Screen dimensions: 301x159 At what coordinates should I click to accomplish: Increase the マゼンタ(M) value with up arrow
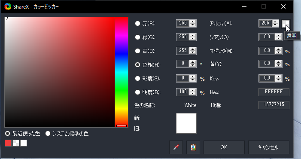tap(279, 49)
